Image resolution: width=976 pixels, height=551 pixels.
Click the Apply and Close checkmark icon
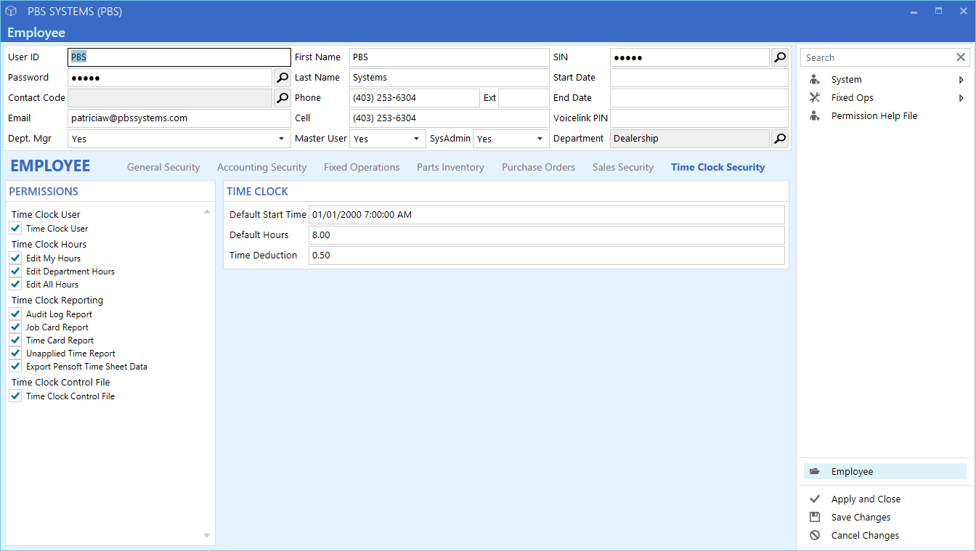[x=815, y=499]
